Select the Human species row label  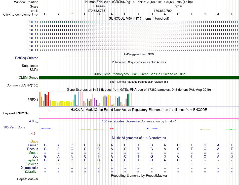pyautogui.click(x=33, y=145)
